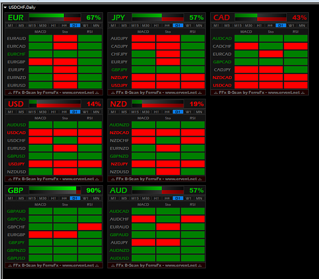The image size is (319, 279).
Task: Open GBPJPY pair in JPY panel
Action: pos(119,70)
